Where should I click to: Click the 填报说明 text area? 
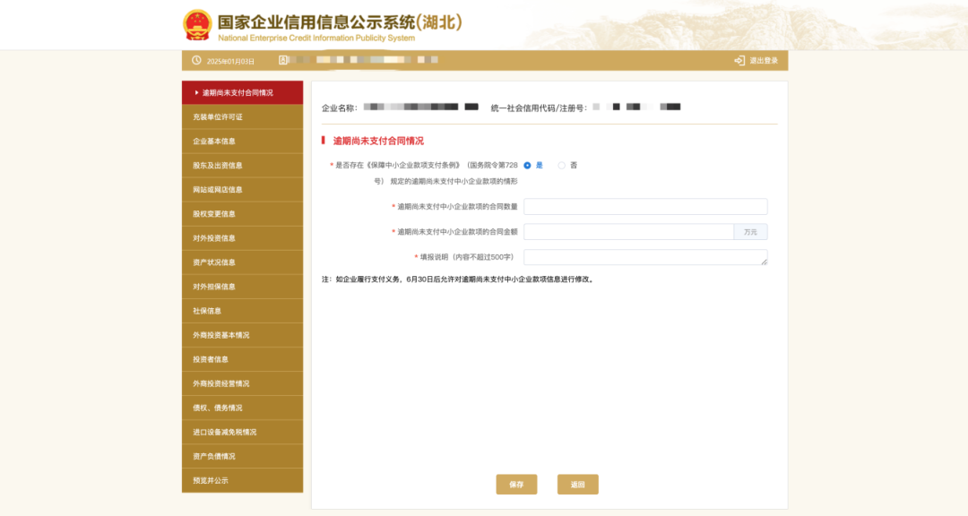pyautogui.click(x=645, y=257)
